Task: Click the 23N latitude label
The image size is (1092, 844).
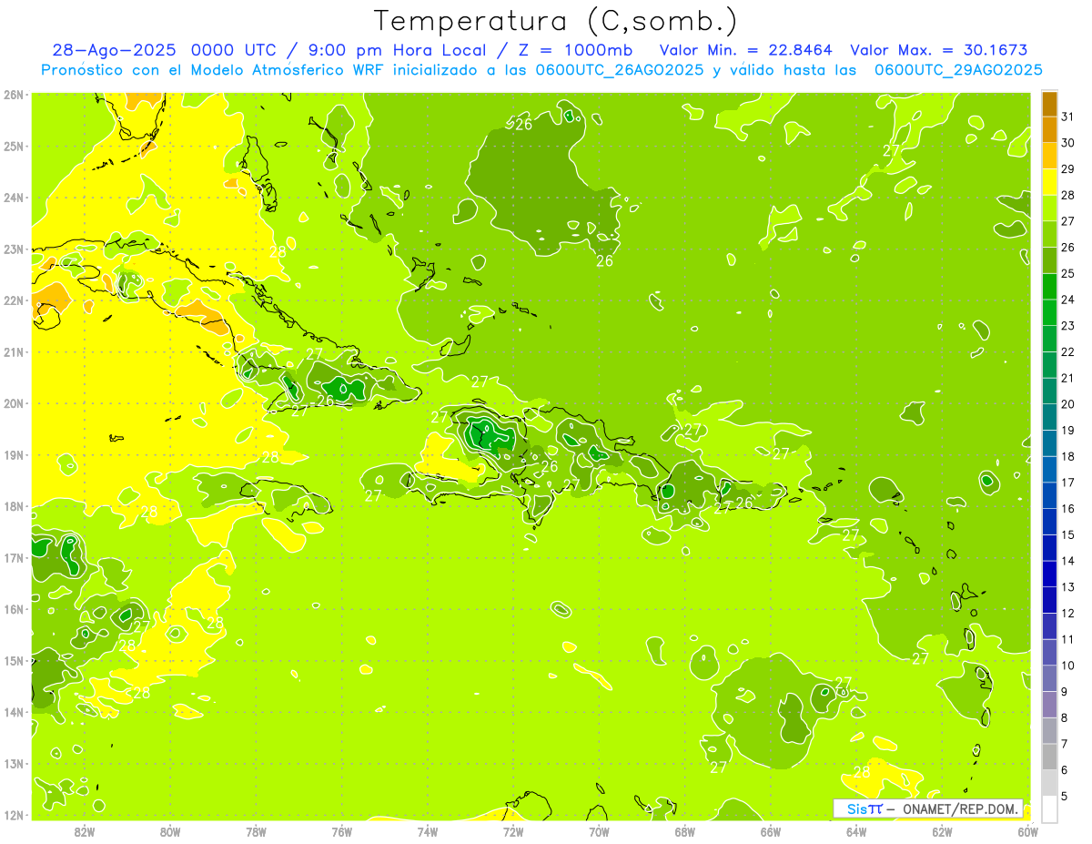Action: click(x=14, y=249)
